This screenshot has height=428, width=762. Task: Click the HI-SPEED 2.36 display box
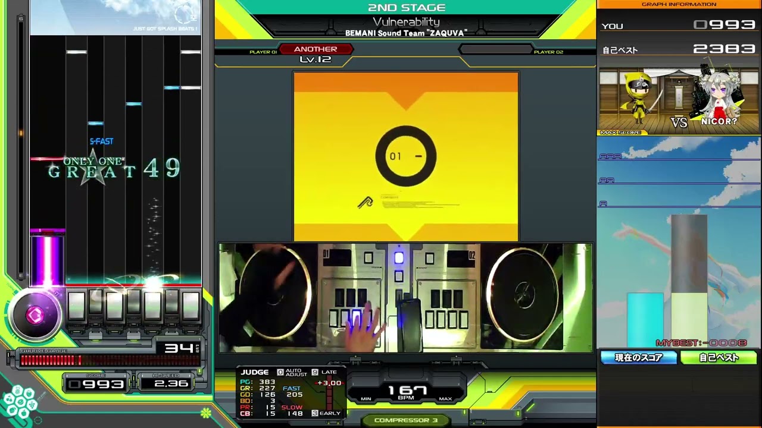[x=166, y=382]
